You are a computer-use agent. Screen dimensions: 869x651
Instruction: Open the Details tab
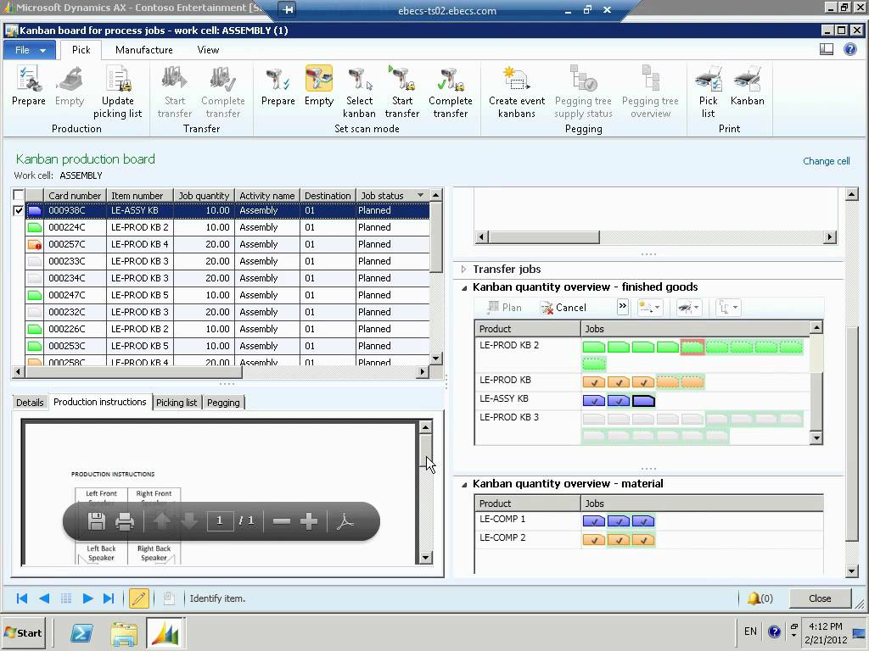[30, 403]
